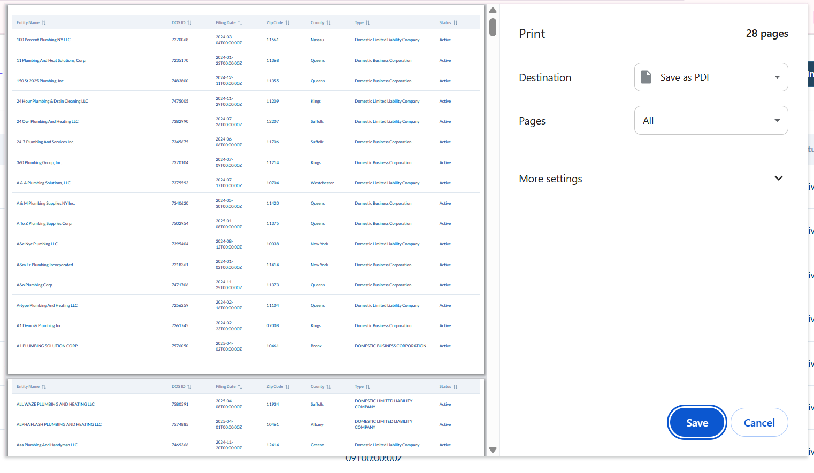The image size is (814, 473).
Task: Click zip code 10704
Action: click(273, 183)
